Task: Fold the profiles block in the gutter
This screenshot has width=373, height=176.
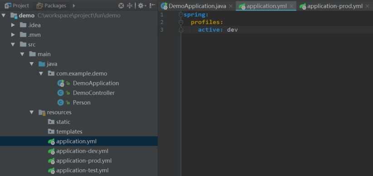Action: click(x=181, y=22)
